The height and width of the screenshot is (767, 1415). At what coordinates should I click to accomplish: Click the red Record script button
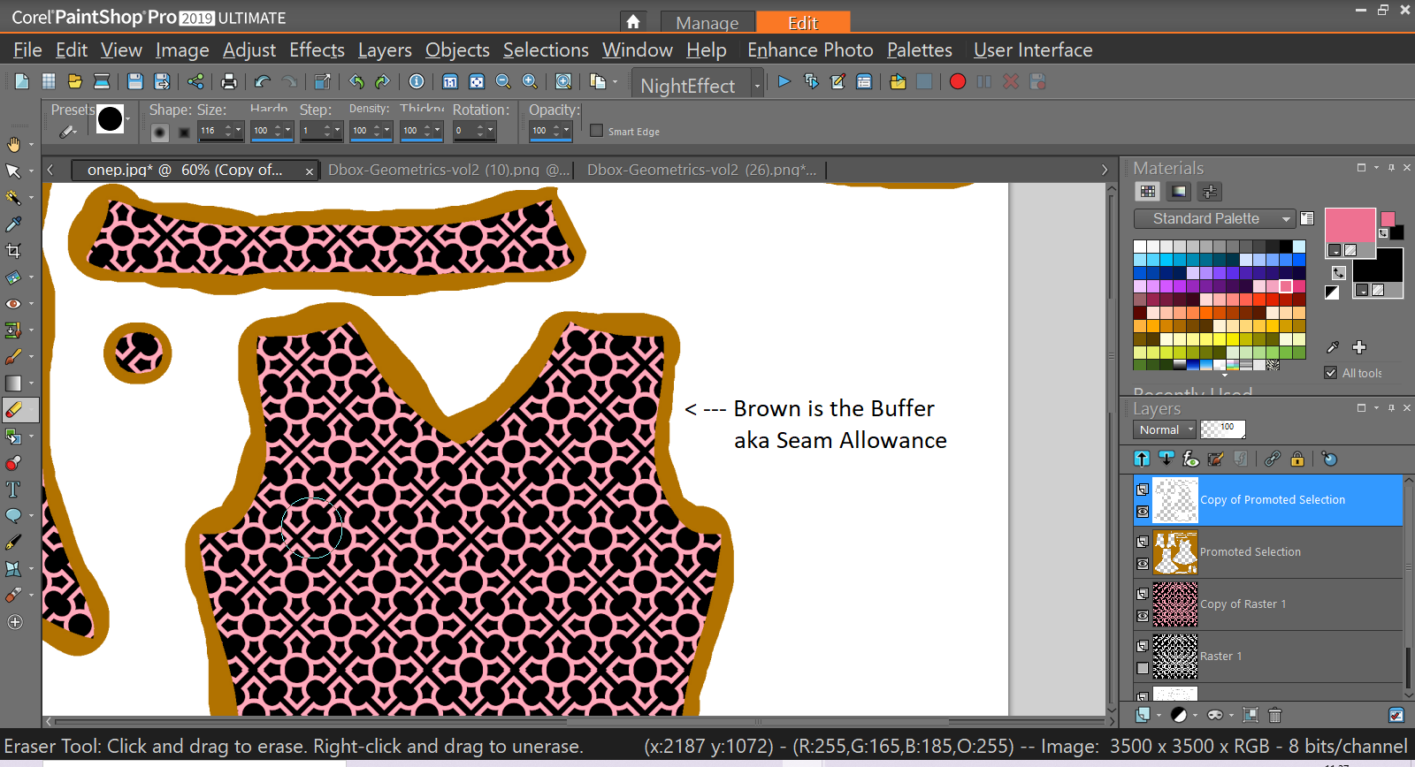click(957, 82)
